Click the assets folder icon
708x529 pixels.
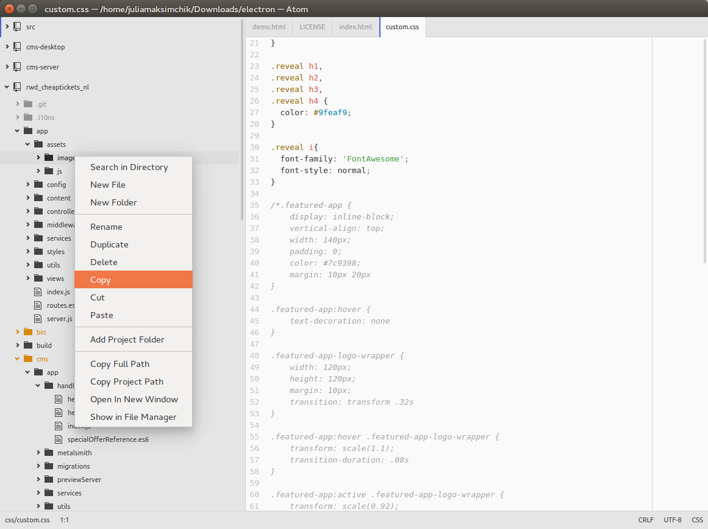pos(38,144)
